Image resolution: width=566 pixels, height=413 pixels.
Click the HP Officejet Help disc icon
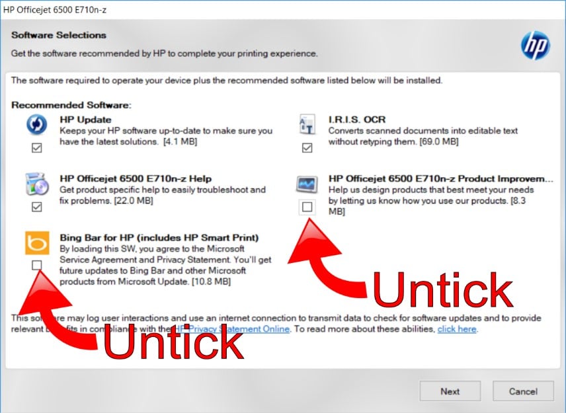(x=37, y=184)
